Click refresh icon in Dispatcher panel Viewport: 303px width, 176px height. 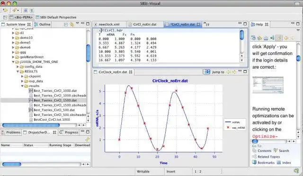pos(88,139)
